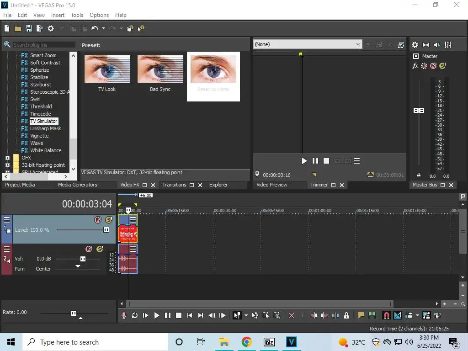The image size is (468, 351).
Task: Click the Lock event padlock icon
Action: click(x=346, y=315)
